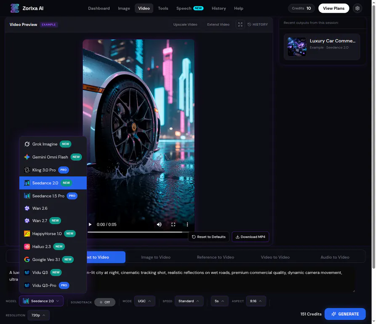Screen dimensions: 376x324
Task: Select Wan 2.6 model
Action: 53,208
